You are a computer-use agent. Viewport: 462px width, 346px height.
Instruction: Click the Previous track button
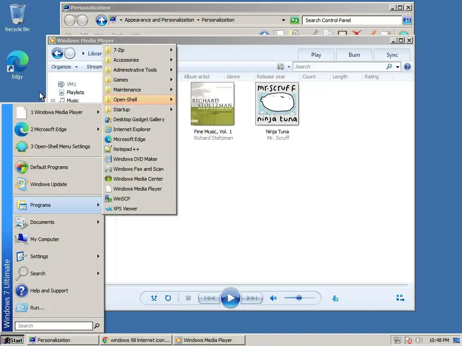pos(209,298)
